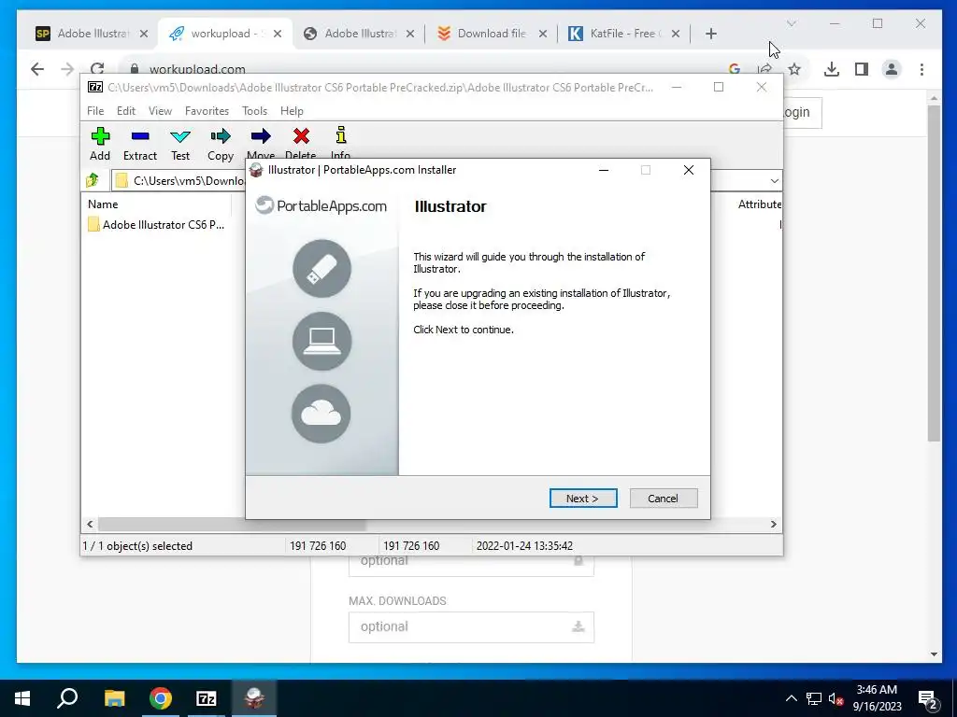957x717 pixels.
Task: Expand the 7-Zip path dropdown
Action: [774, 180]
